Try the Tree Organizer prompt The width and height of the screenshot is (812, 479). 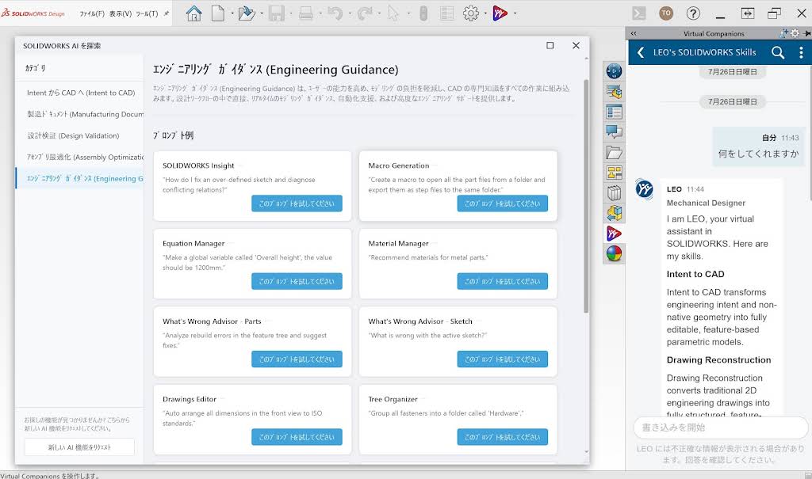coord(502,437)
